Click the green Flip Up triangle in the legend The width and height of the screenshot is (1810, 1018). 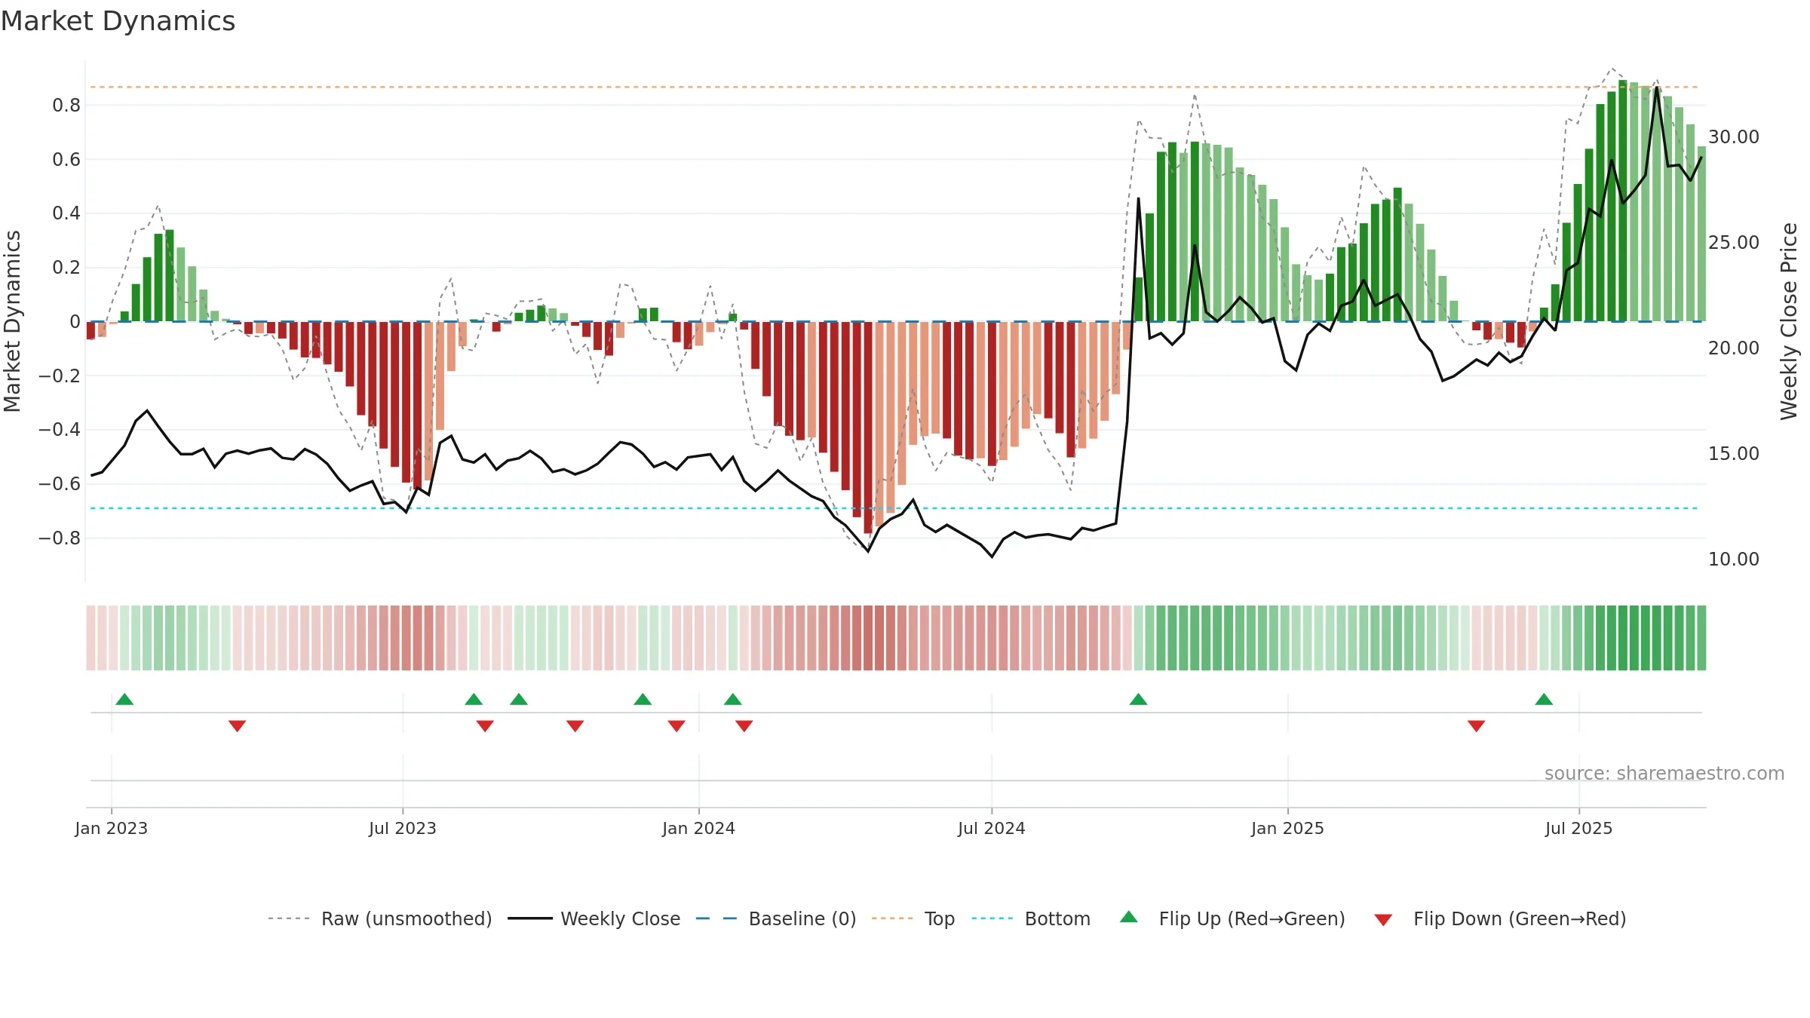[x=1129, y=917]
